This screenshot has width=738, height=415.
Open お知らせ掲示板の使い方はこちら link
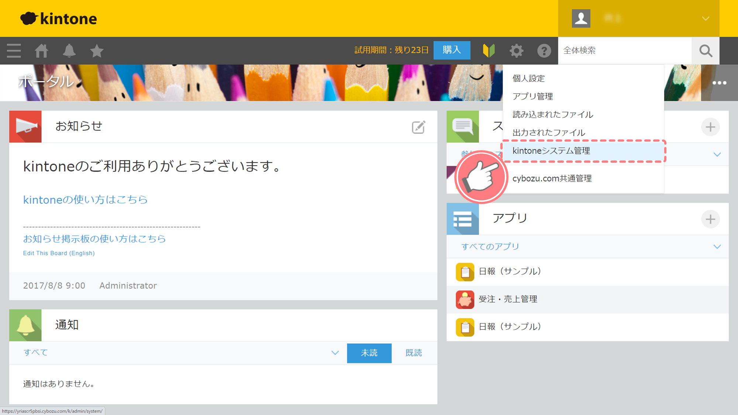(x=94, y=239)
